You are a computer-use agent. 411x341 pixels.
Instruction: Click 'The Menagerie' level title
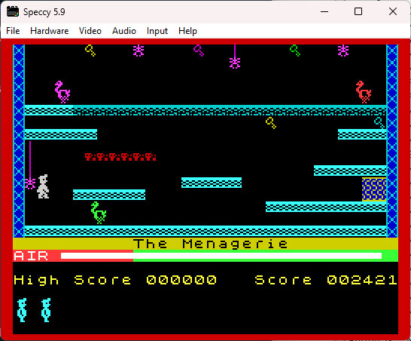click(x=210, y=244)
